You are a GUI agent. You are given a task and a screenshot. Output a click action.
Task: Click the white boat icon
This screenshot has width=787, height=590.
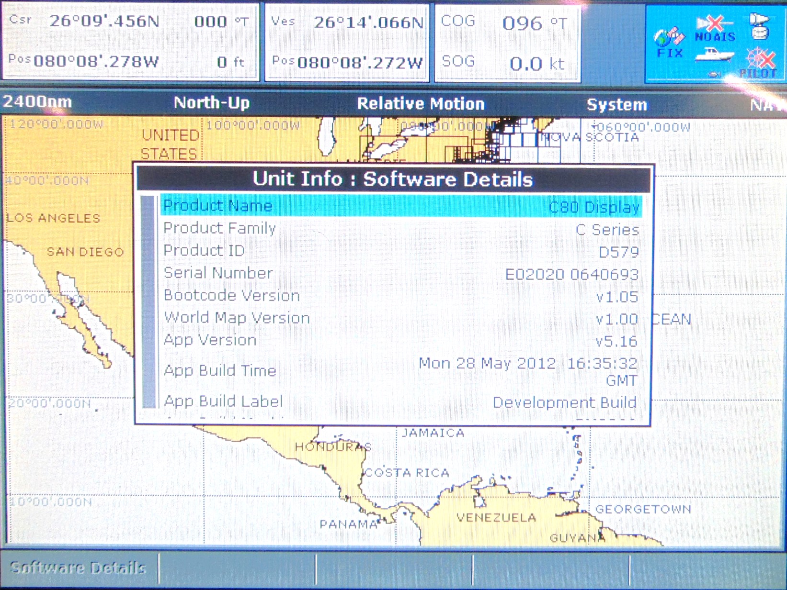tap(714, 55)
